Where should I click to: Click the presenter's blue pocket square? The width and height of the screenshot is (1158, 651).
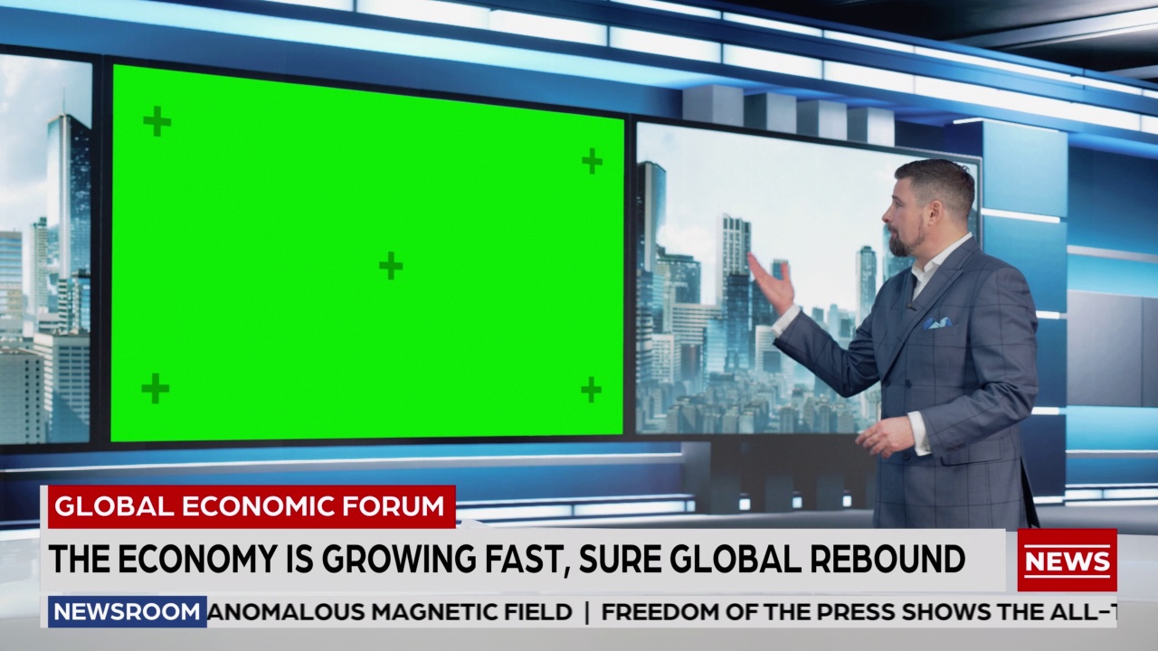pyautogui.click(x=936, y=323)
